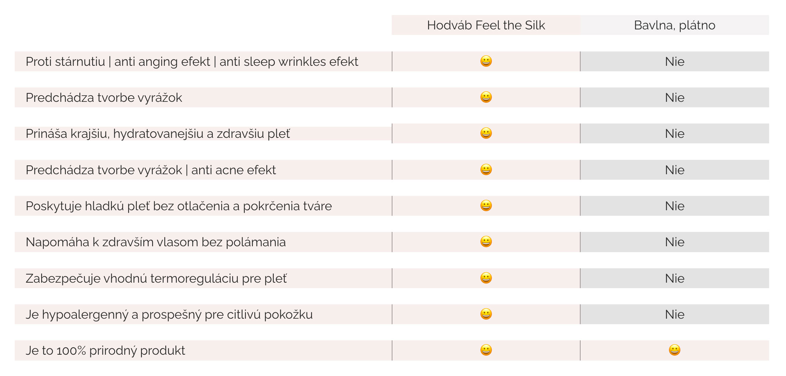Click the Je to 100% prírodný produkt label
This screenshot has height=376, width=786.
coord(105,350)
